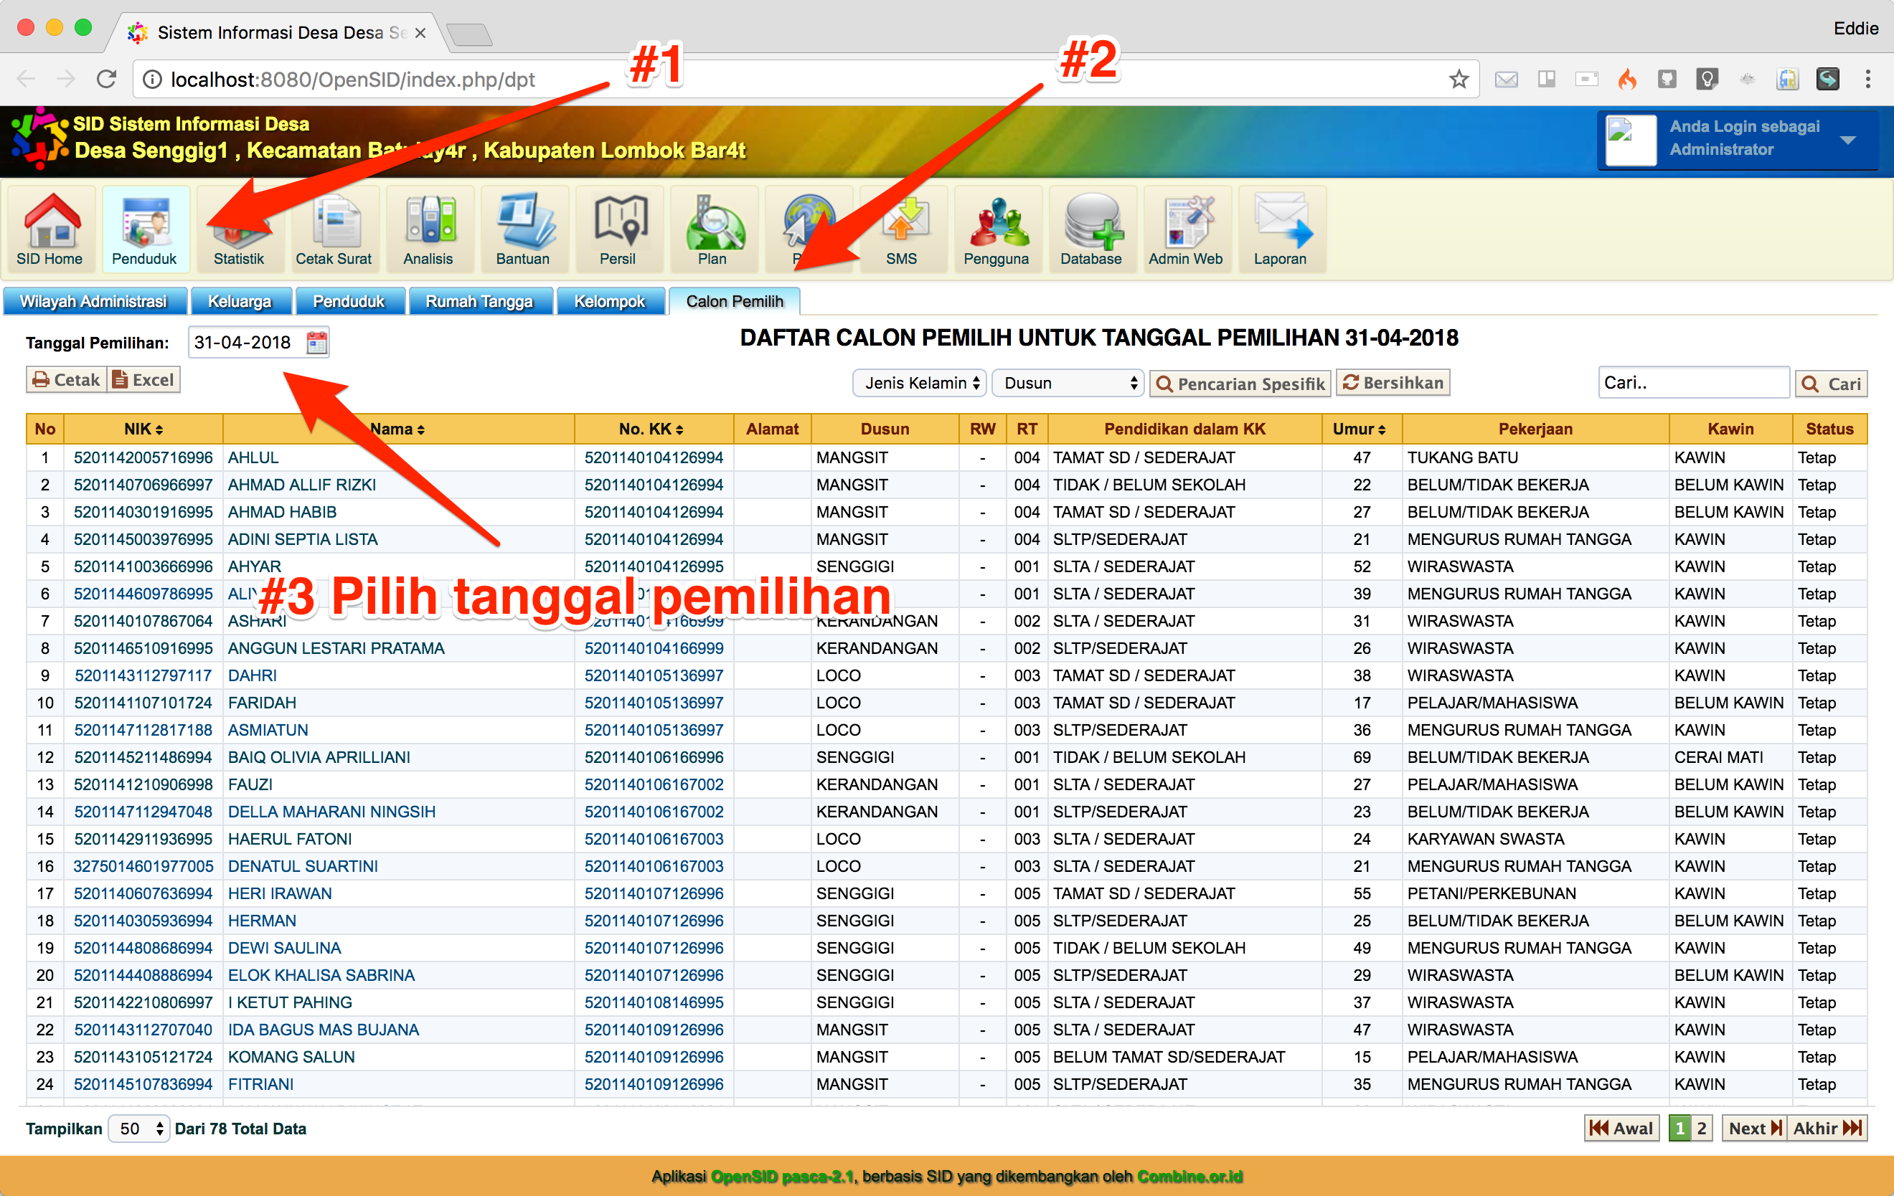Screen dimensions: 1894x1196
Task: Toggle sorting on the Nama column
Action: pyautogui.click(x=397, y=429)
